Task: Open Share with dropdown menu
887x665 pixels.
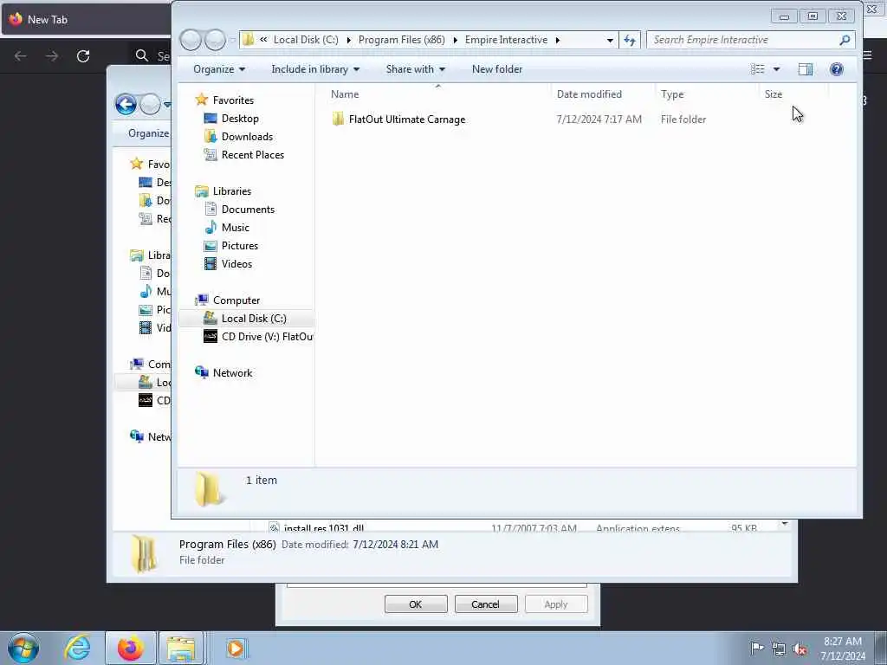Action: 415,69
